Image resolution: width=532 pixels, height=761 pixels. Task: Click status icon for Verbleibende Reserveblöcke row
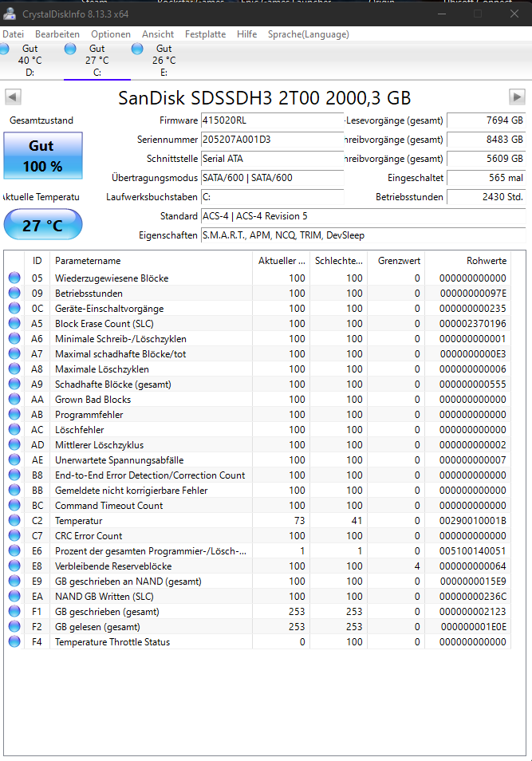point(14,566)
